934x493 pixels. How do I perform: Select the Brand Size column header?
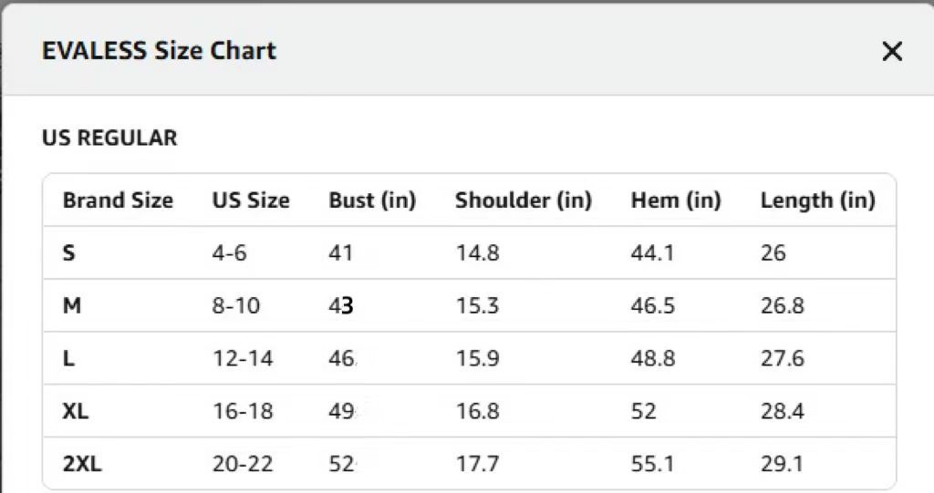(118, 200)
